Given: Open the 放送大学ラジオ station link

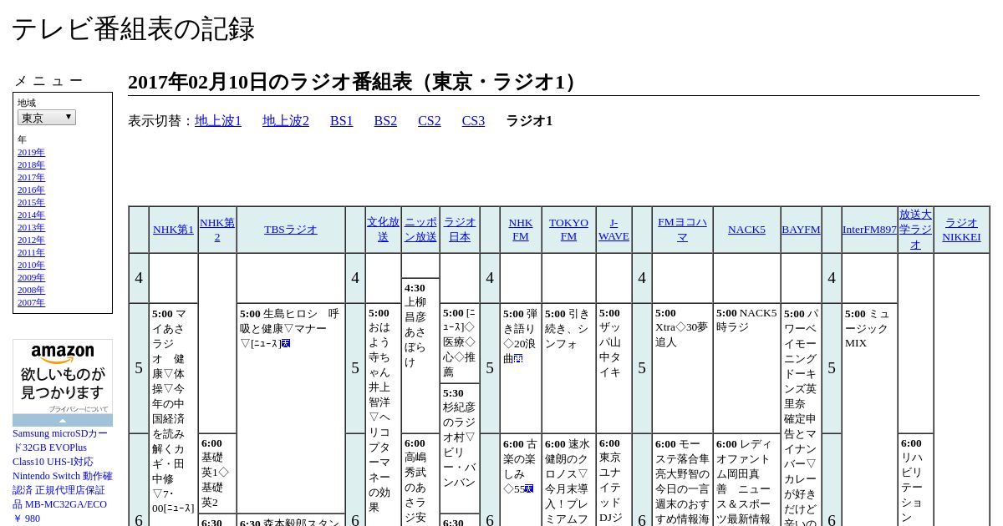Looking at the screenshot, I should [915, 230].
